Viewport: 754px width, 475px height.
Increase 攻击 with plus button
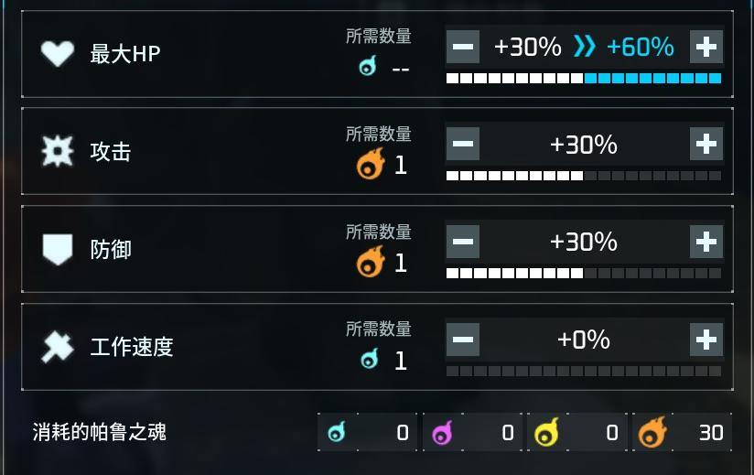(x=706, y=145)
